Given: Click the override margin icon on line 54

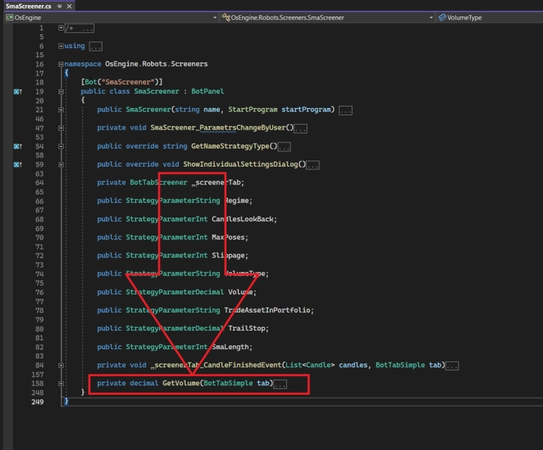Looking at the screenshot, I should click(x=17, y=147).
